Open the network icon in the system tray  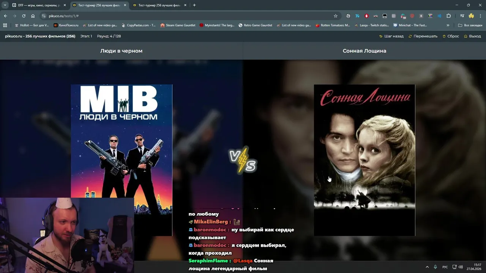pos(454,267)
